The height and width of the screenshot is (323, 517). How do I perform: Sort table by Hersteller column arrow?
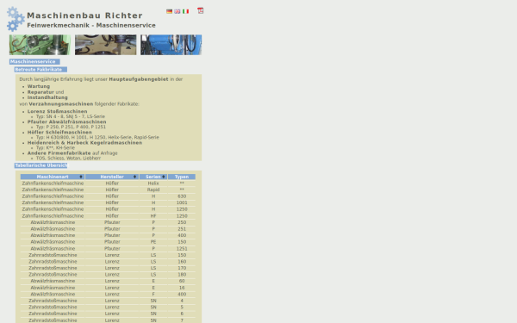pyautogui.click(x=134, y=177)
